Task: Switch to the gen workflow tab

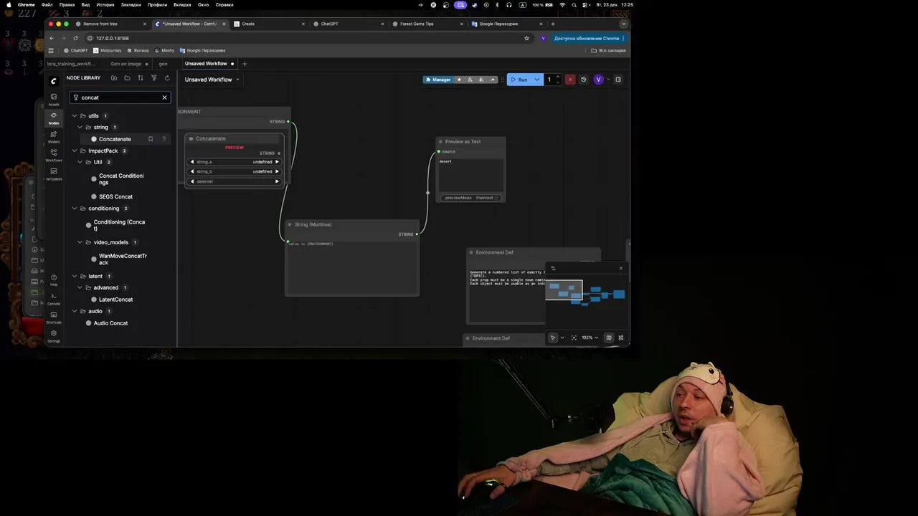Action: click(163, 64)
